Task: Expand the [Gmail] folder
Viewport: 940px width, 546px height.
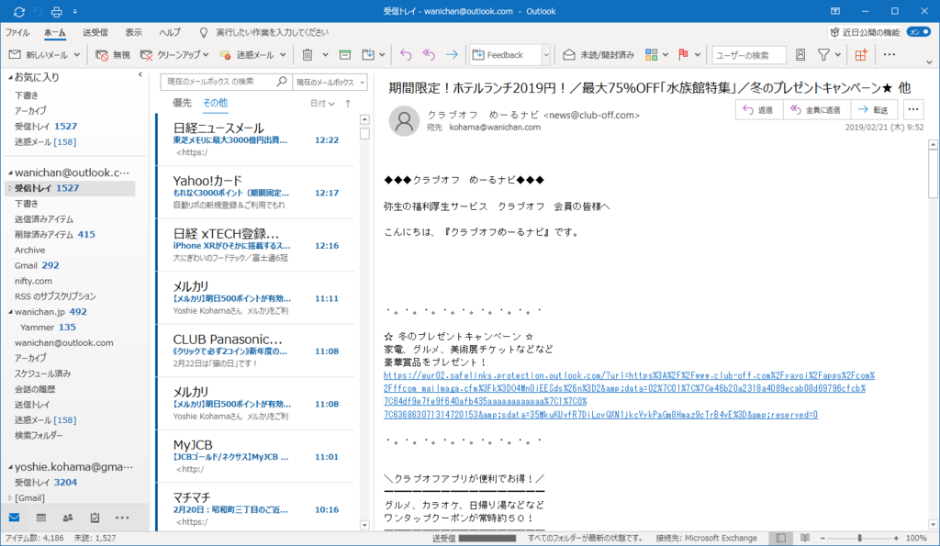Action: 10,498
